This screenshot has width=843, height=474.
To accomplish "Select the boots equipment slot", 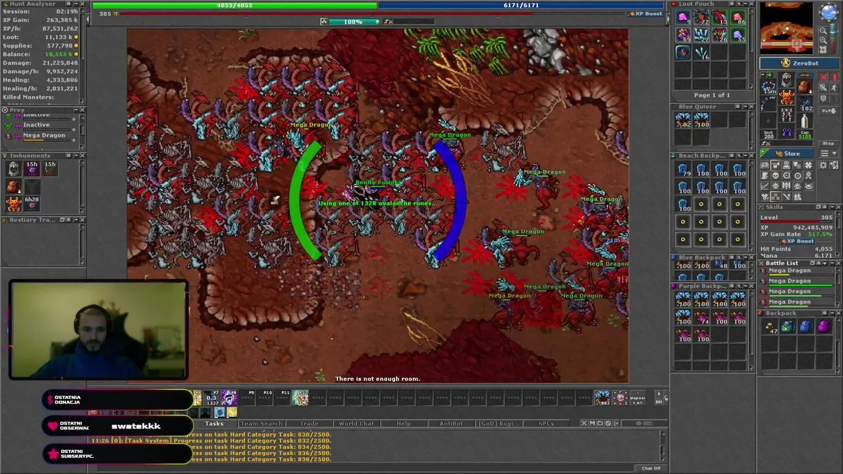I will (786, 131).
